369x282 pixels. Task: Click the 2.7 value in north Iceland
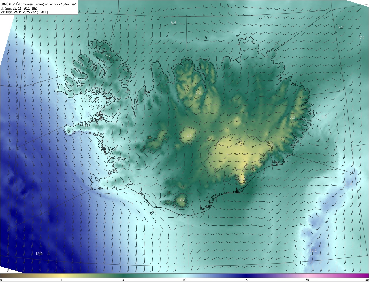(198, 93)
